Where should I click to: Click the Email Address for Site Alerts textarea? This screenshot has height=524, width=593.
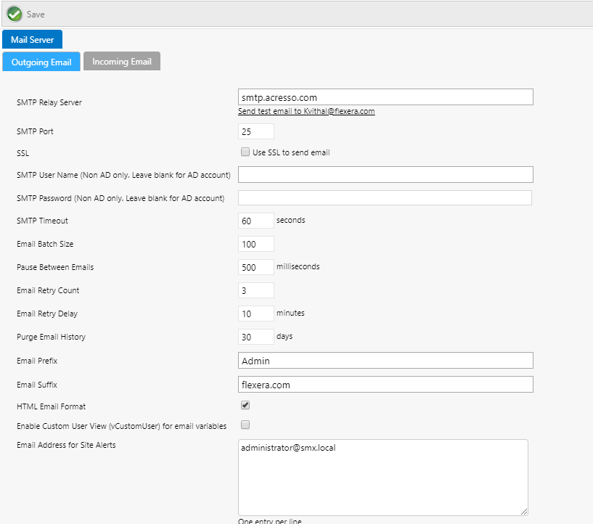pyautogui.click(x=383, y=477)
